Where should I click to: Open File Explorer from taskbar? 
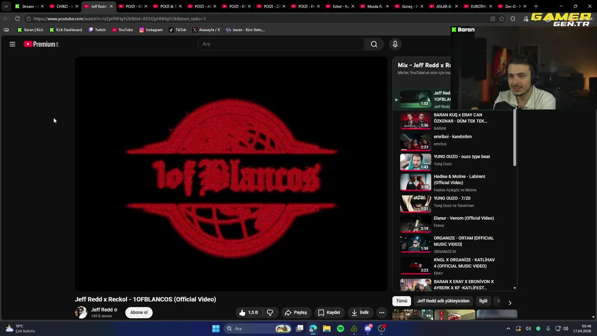click(326, 329)
